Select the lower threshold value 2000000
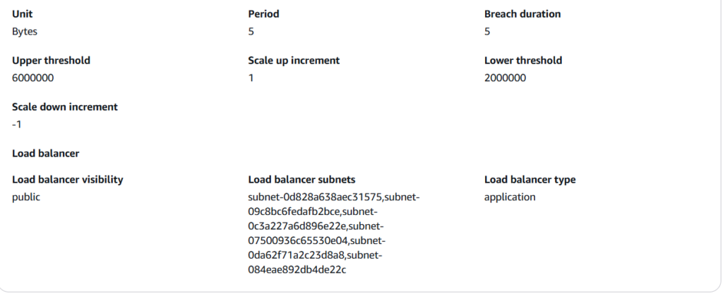 tap(505, 78)
